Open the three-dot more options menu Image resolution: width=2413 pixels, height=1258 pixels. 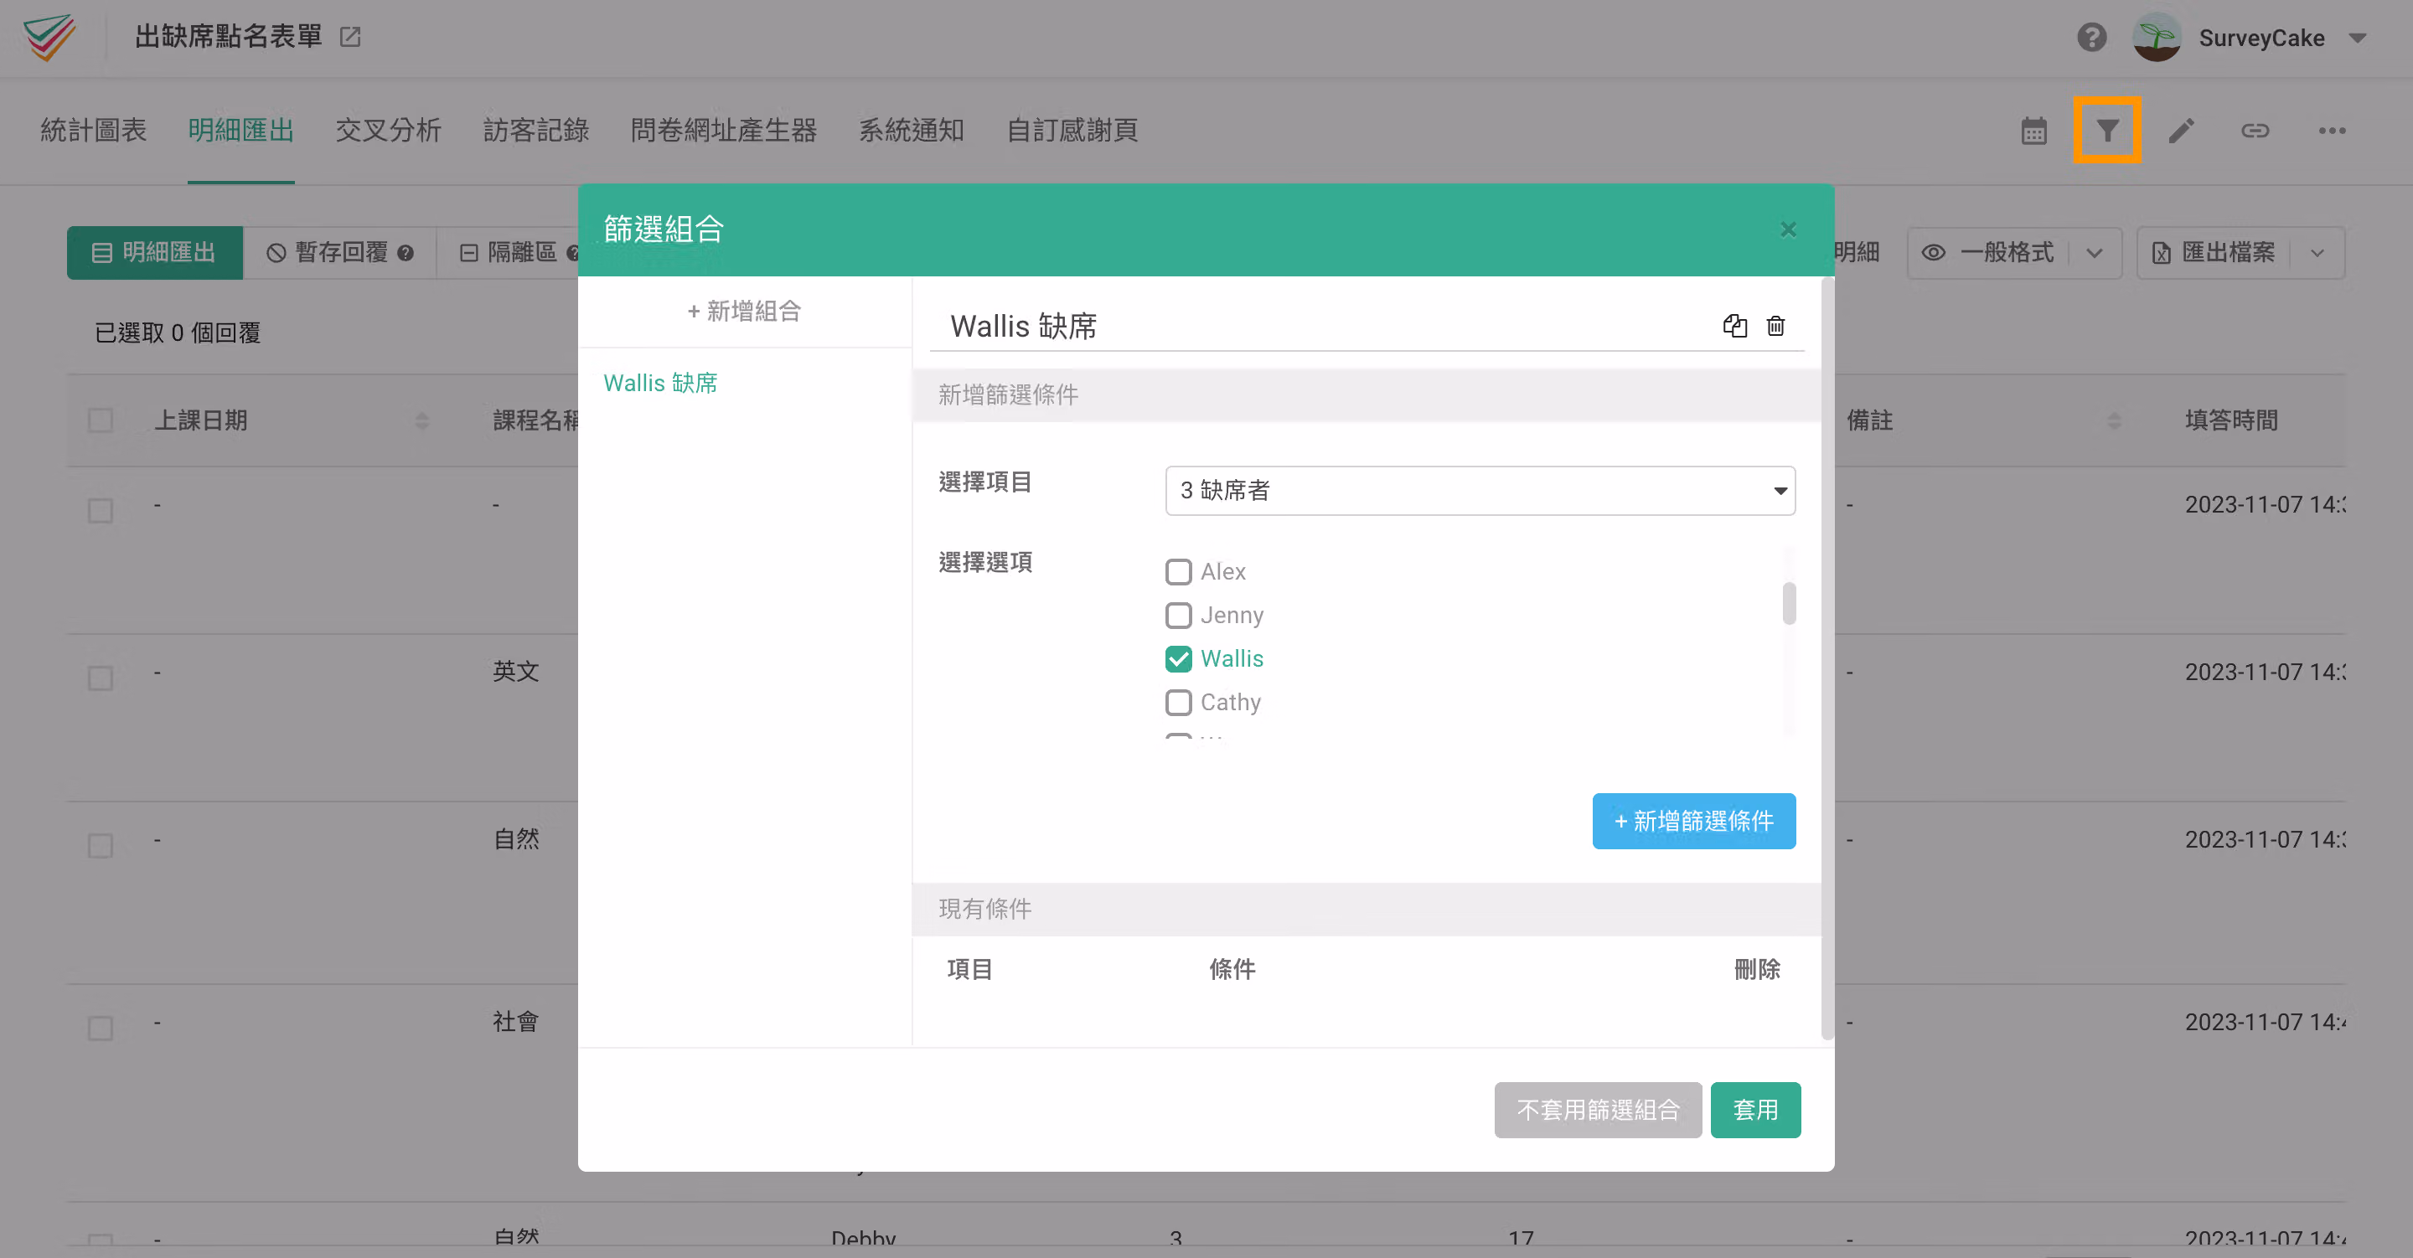coord(2332,130)
